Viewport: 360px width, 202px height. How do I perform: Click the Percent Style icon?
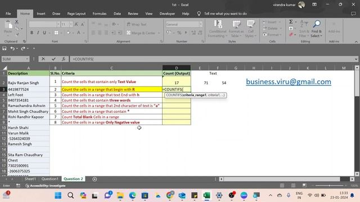click(x=179, y=33)
